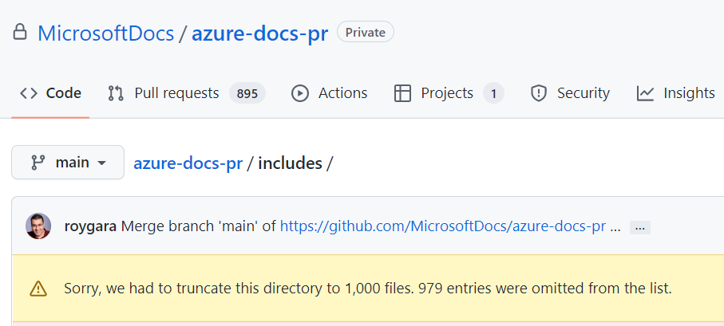Screen dimensions: 724x326
Task: Open the Merge branch 'main' commit message
Action: (x=199, y=226)
